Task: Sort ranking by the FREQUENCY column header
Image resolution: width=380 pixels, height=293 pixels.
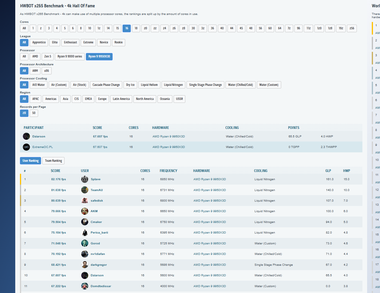Action: point(168,171)
